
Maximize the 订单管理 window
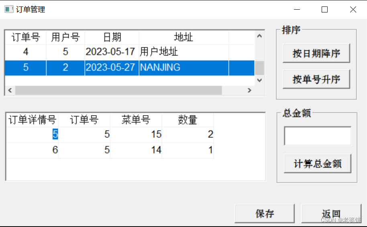324,9
